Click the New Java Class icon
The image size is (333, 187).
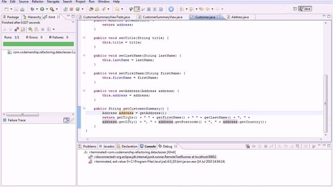point(78,9)
